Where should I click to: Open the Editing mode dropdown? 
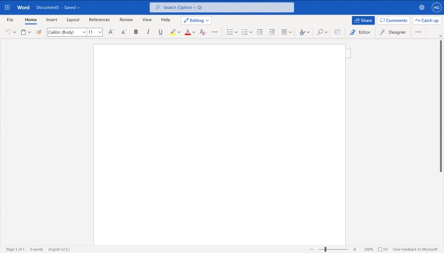pos(196,21)
